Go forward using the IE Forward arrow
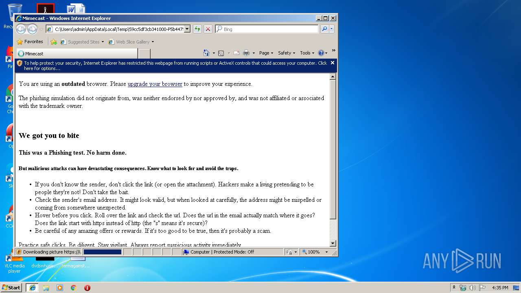 tap(32, 29)
